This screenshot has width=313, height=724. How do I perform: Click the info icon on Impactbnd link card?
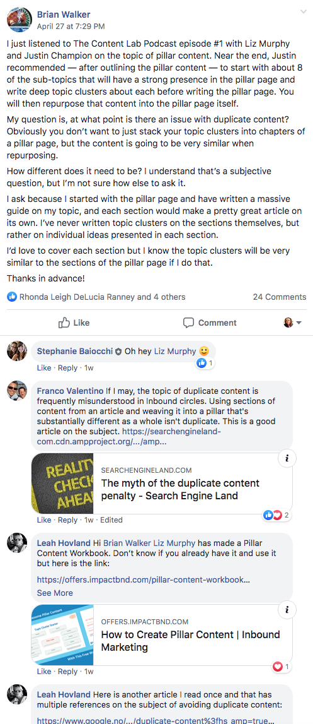pyautogui.click(x=287, y=610)
